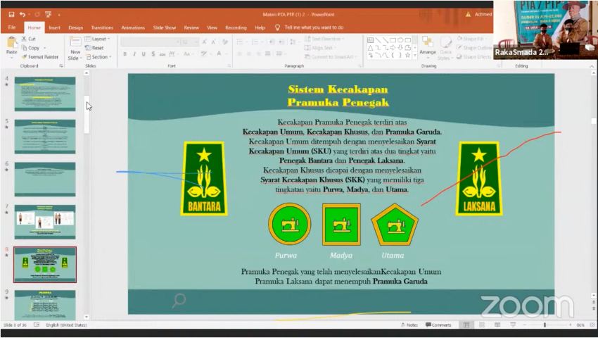Toggle the Comments pane
This screenshot has width=598, height=338.
tap(438, 325)
